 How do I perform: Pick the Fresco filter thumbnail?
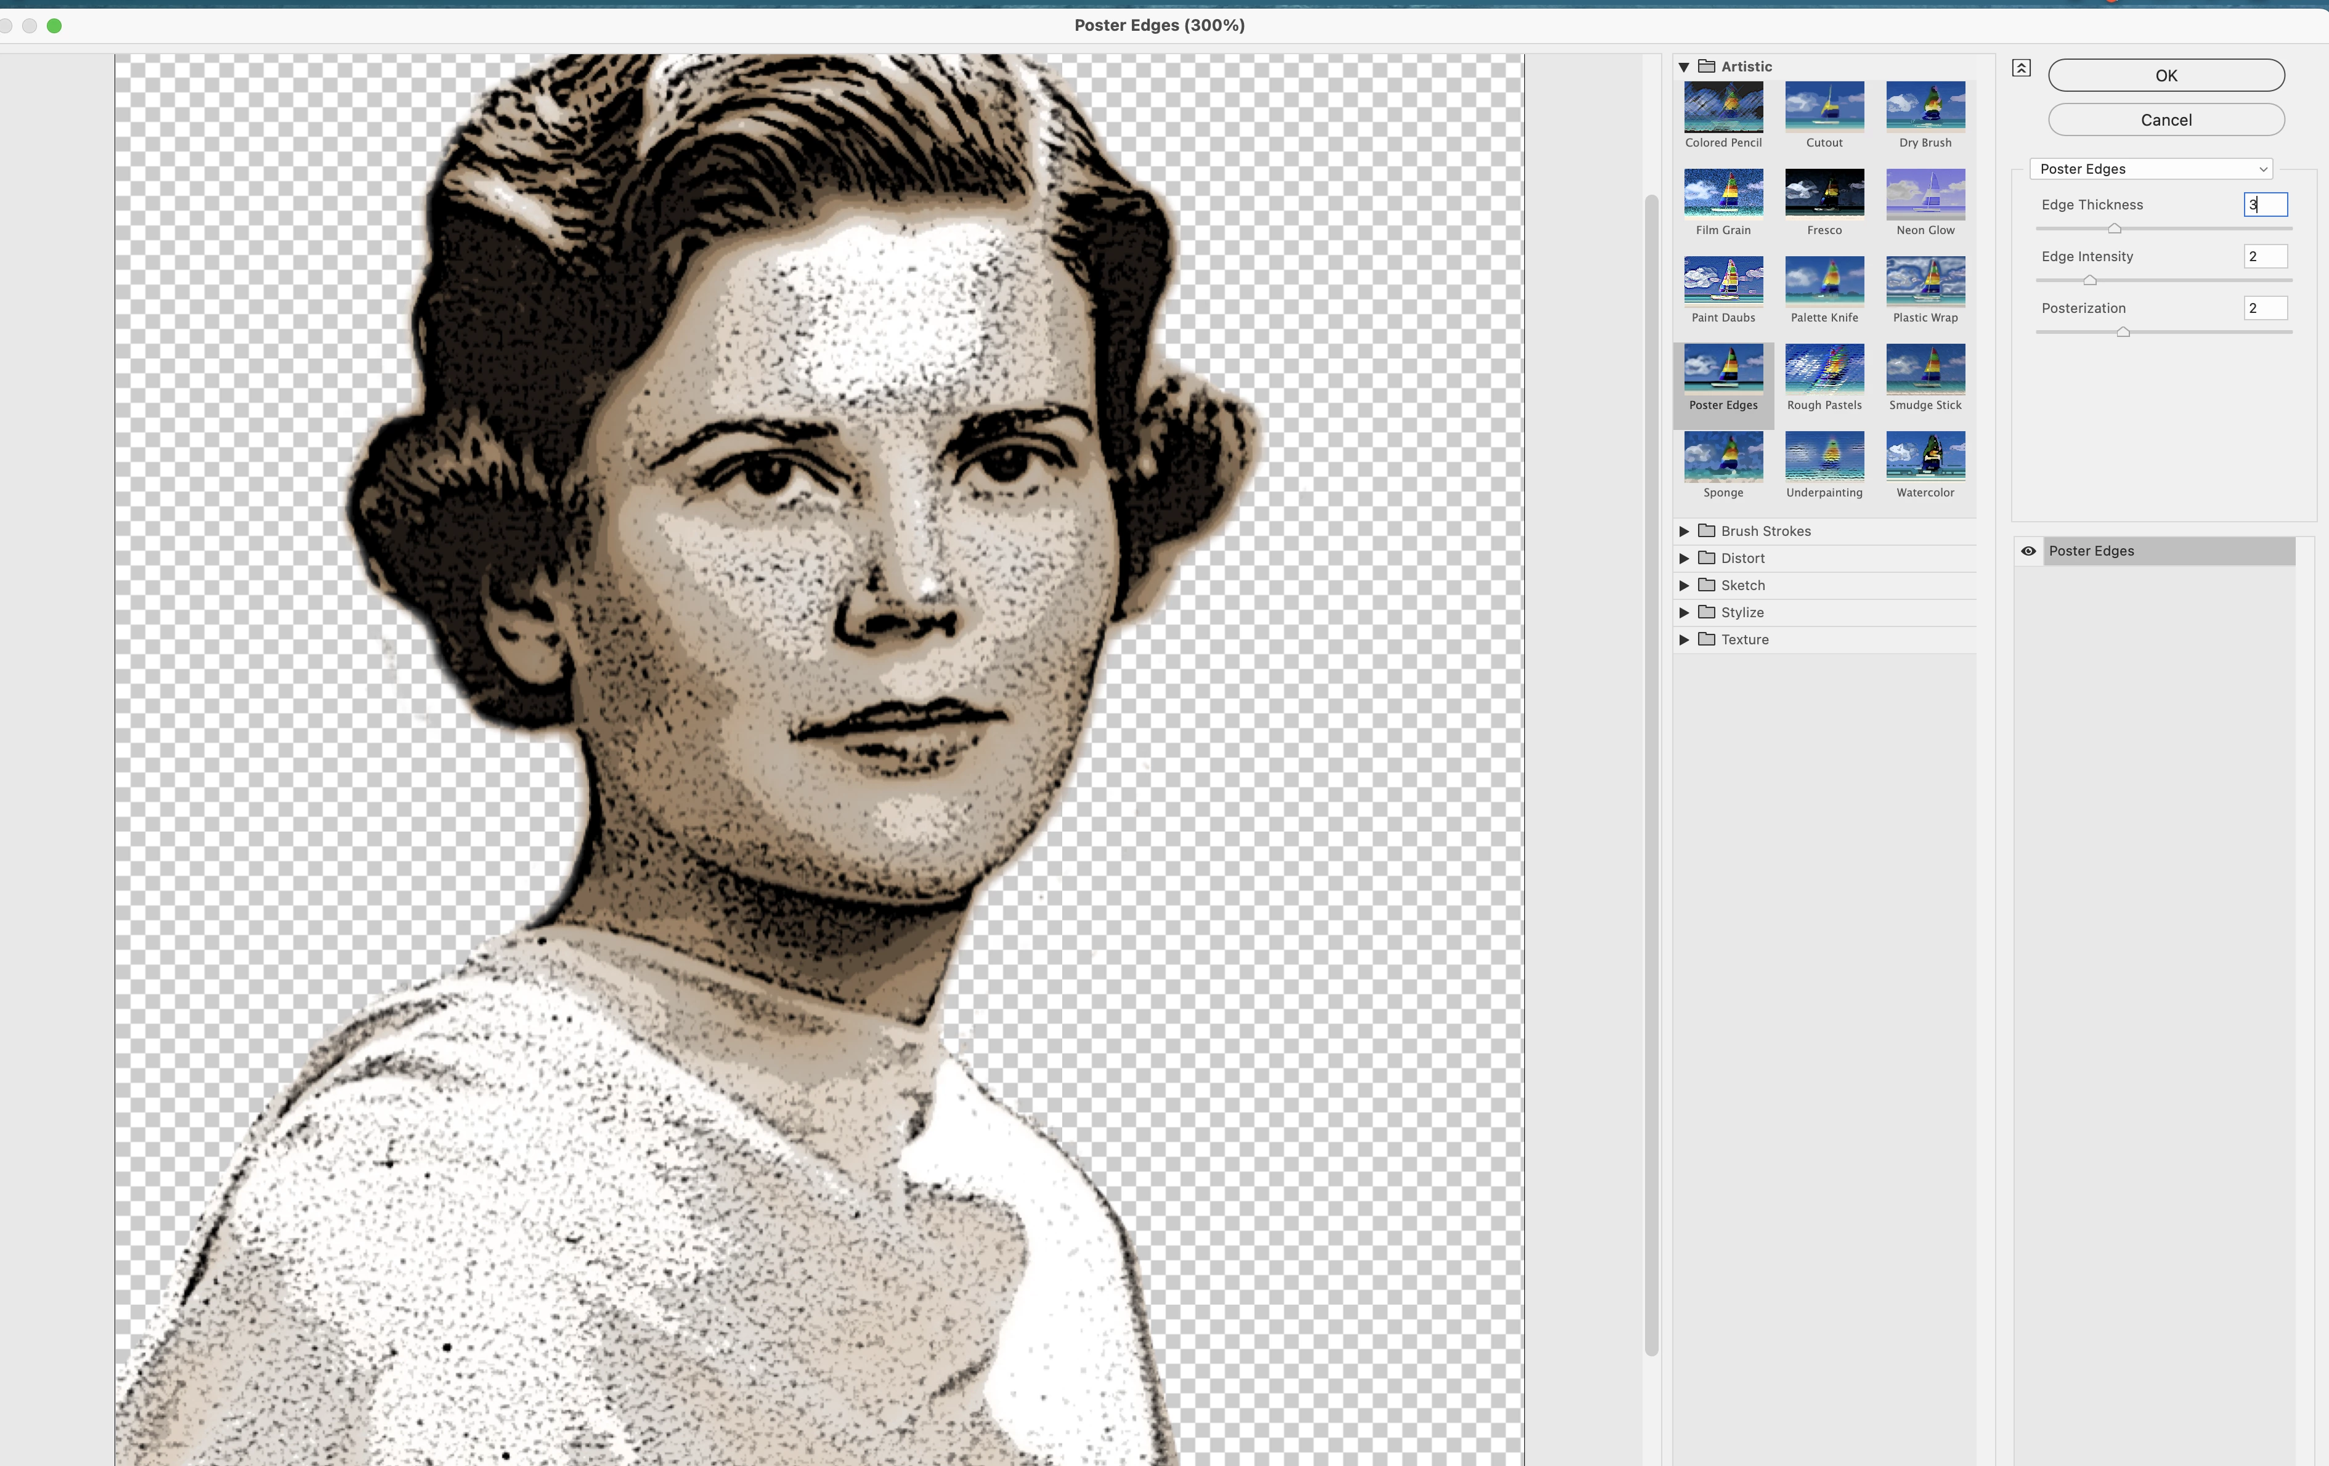coord(1823,195)
